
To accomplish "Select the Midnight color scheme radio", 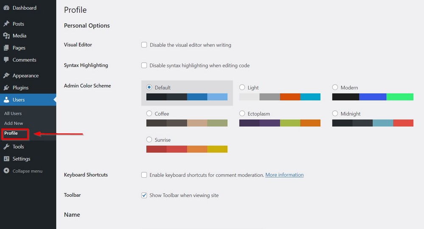I will tap(335, 113).
